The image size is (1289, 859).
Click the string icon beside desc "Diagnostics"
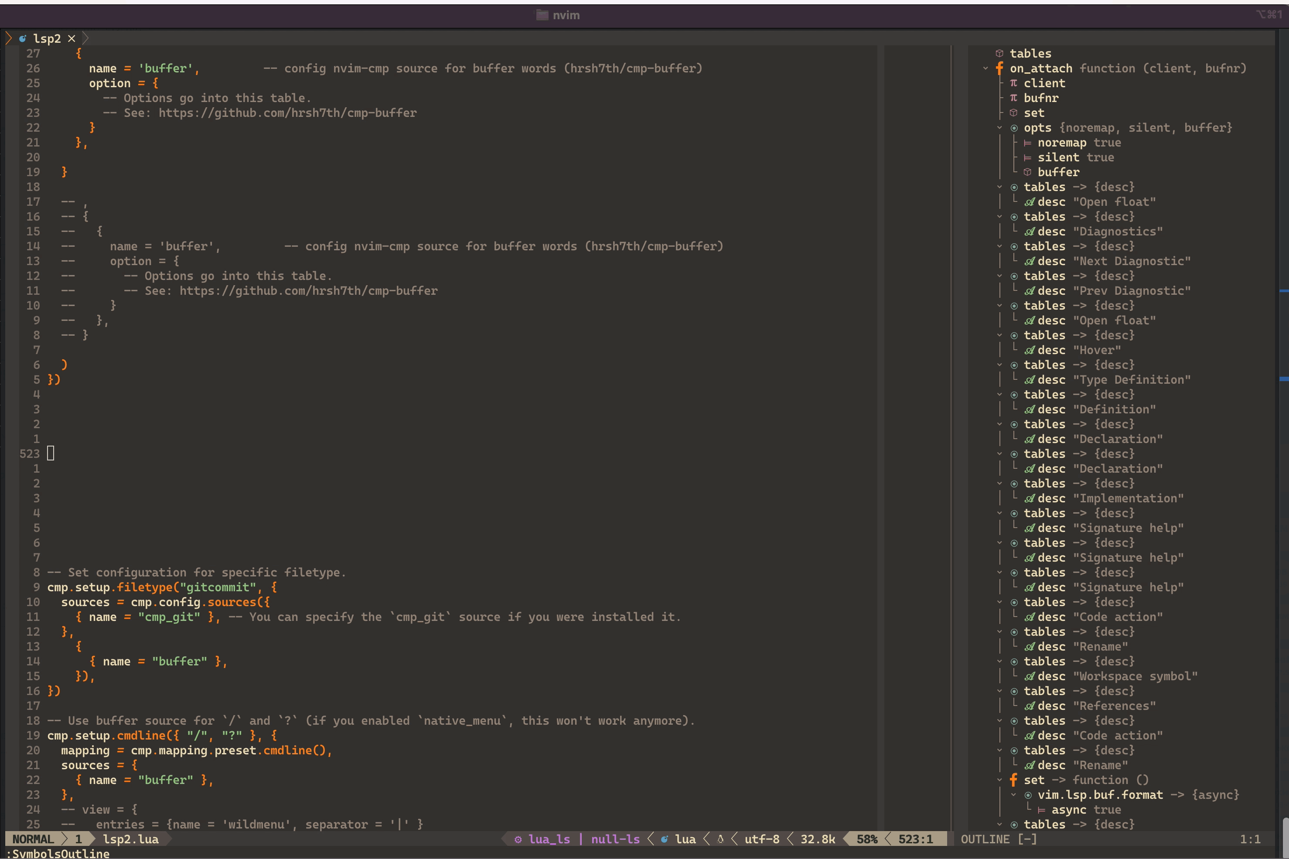(1030, 232)
